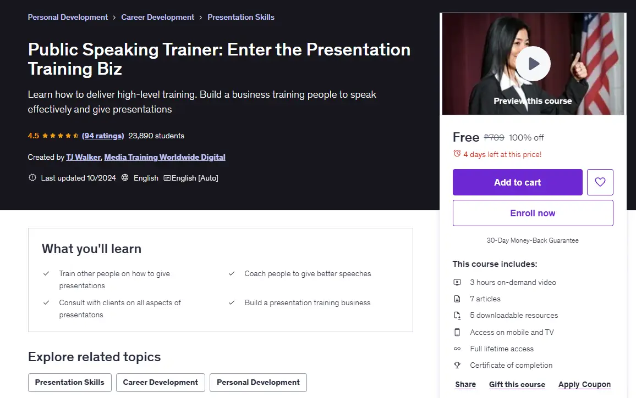Click the course subtitle description
Screen dimensions: 636x398
pyautogui.click(x=202, y=102)
